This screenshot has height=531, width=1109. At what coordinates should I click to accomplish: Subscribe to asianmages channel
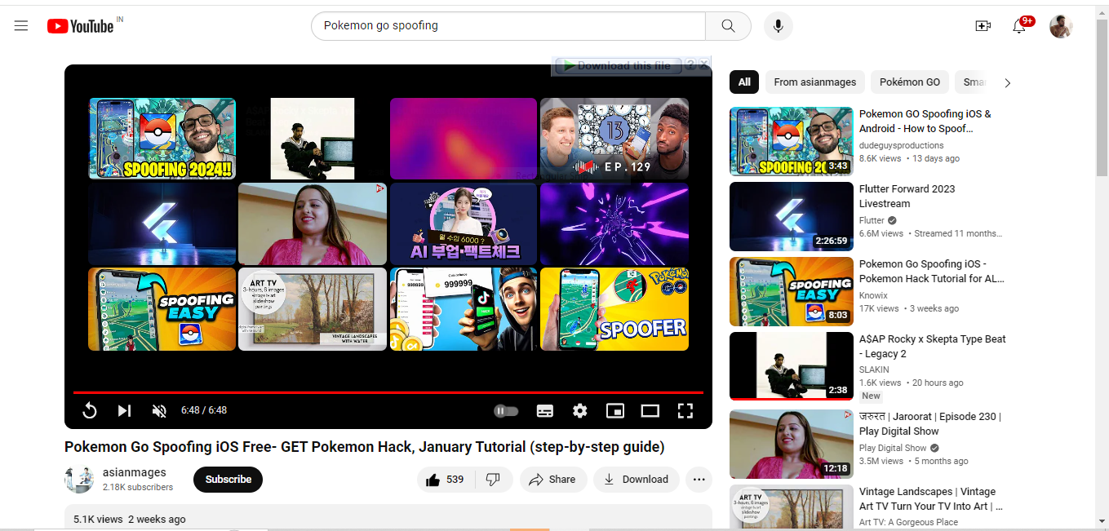[x=228, y=480]
